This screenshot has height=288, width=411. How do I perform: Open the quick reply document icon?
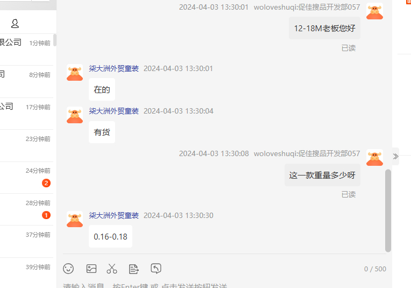(x=134, y=269)
